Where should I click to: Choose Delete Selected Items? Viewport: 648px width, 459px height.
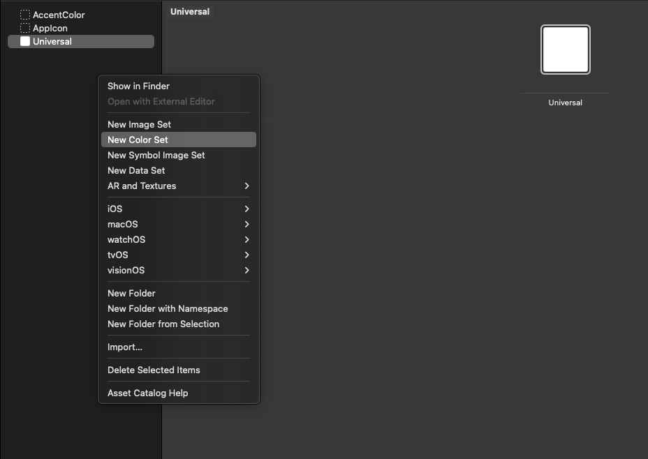(x=179, y=370)
